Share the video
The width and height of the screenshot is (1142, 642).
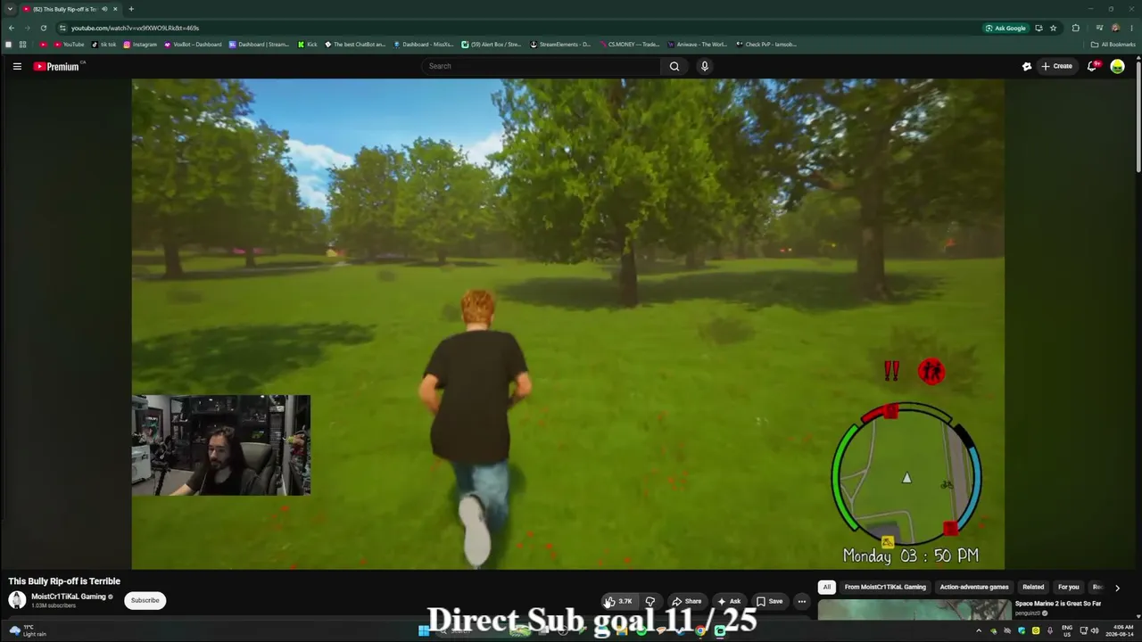click(x=686, y=601)
